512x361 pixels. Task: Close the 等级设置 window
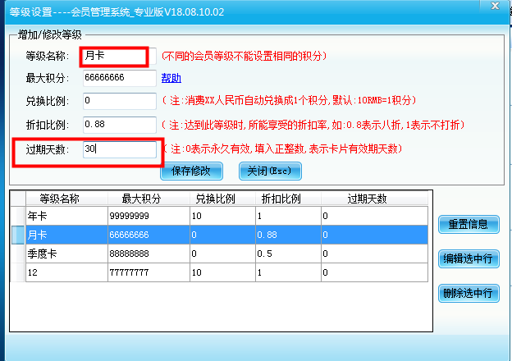493,7
